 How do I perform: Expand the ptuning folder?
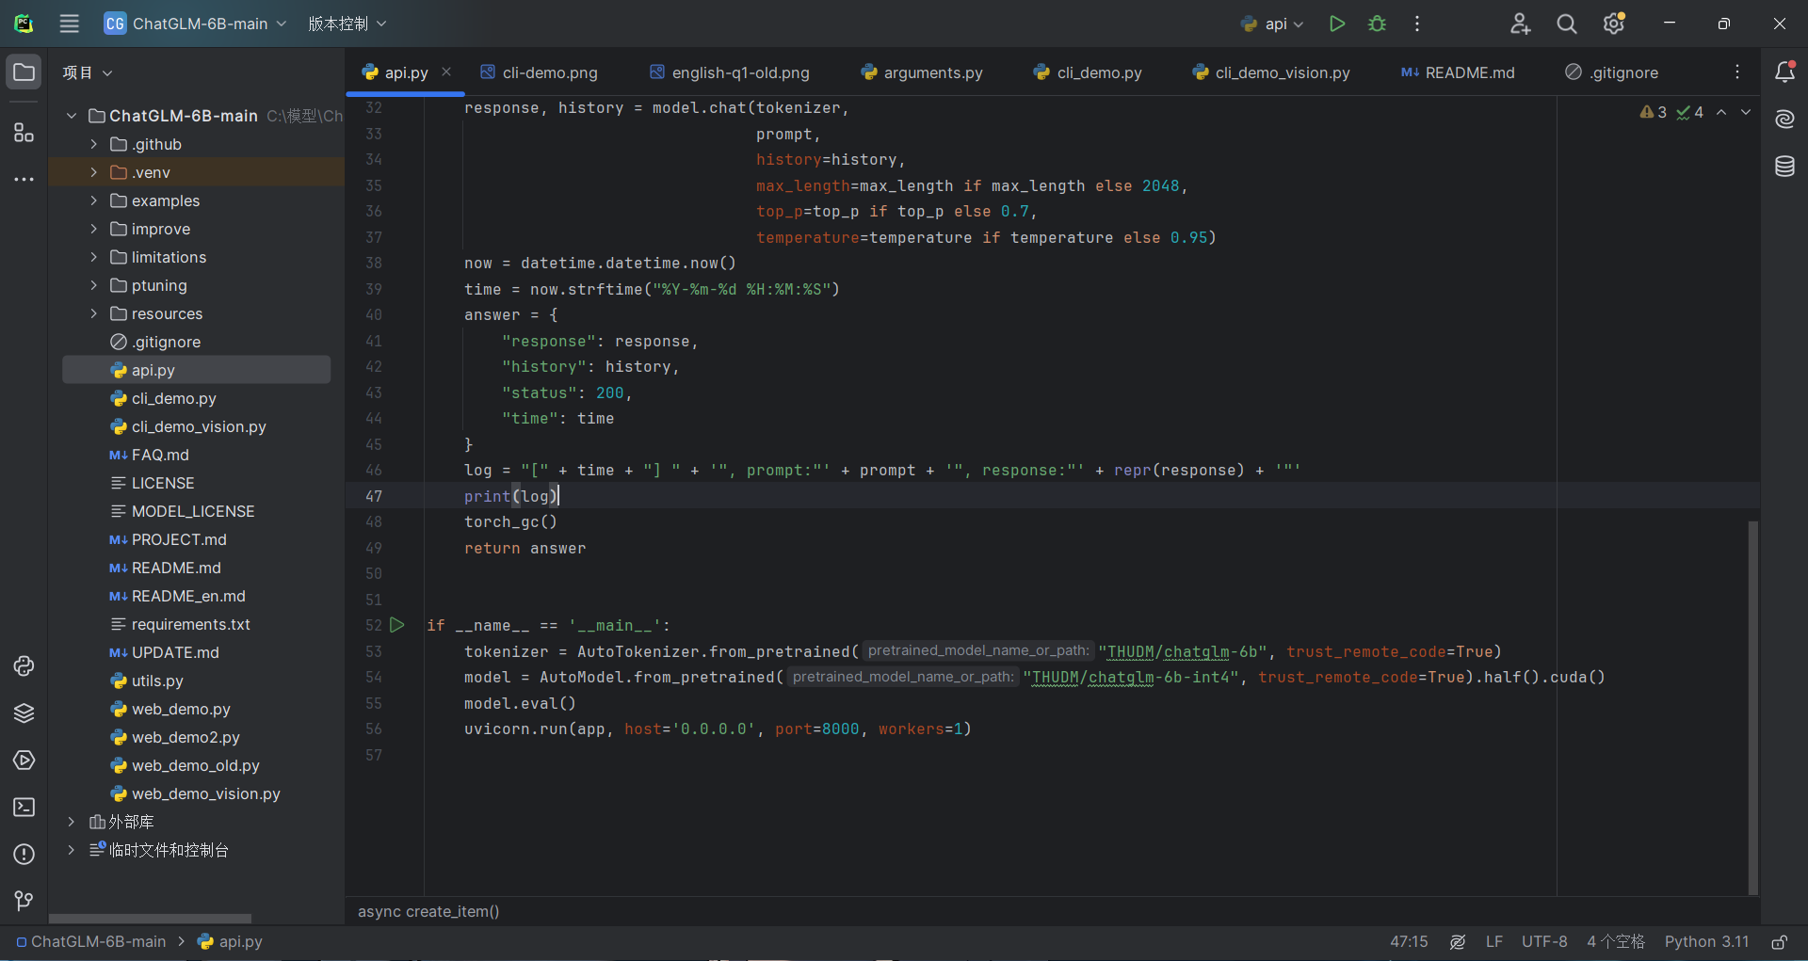[93, 285]
